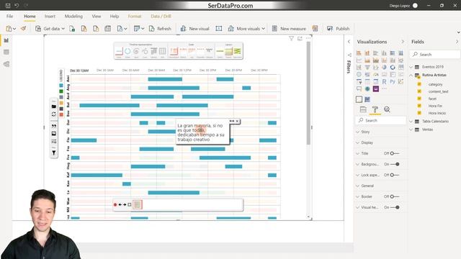Select the funnel chart visualization icon

pyautogui.click(x=367, y=67)
